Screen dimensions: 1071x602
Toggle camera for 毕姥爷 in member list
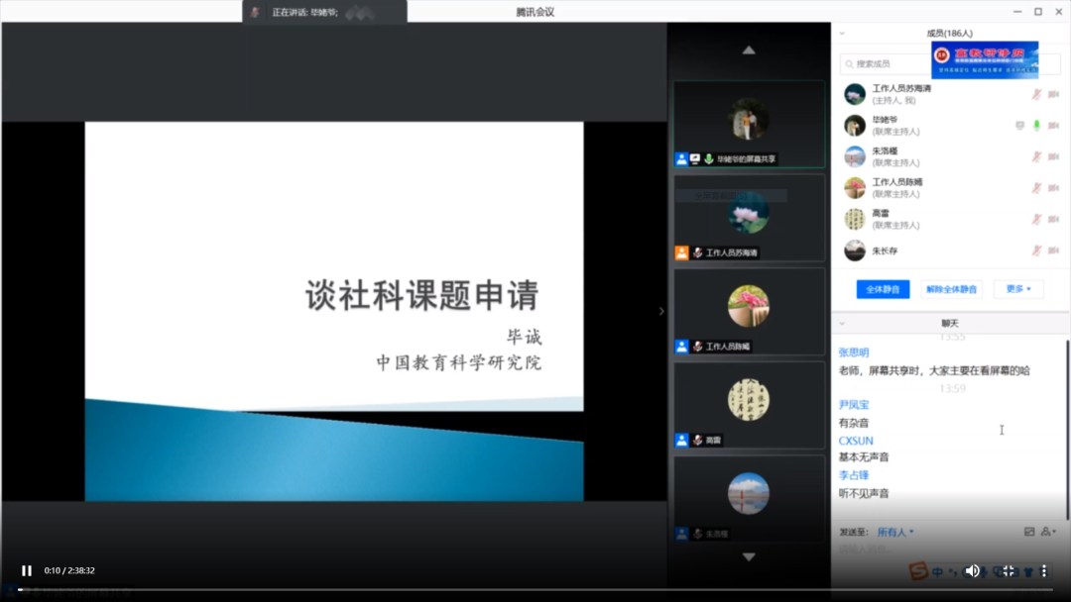coord(1053,126)
